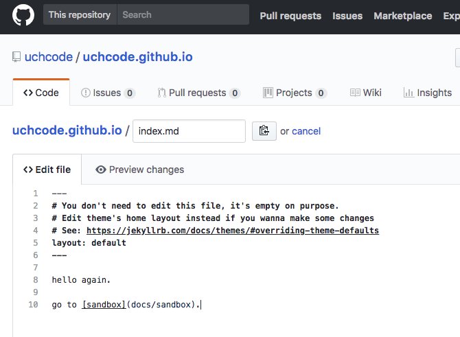Click the Insights bar graph icon

coord(409,93)
